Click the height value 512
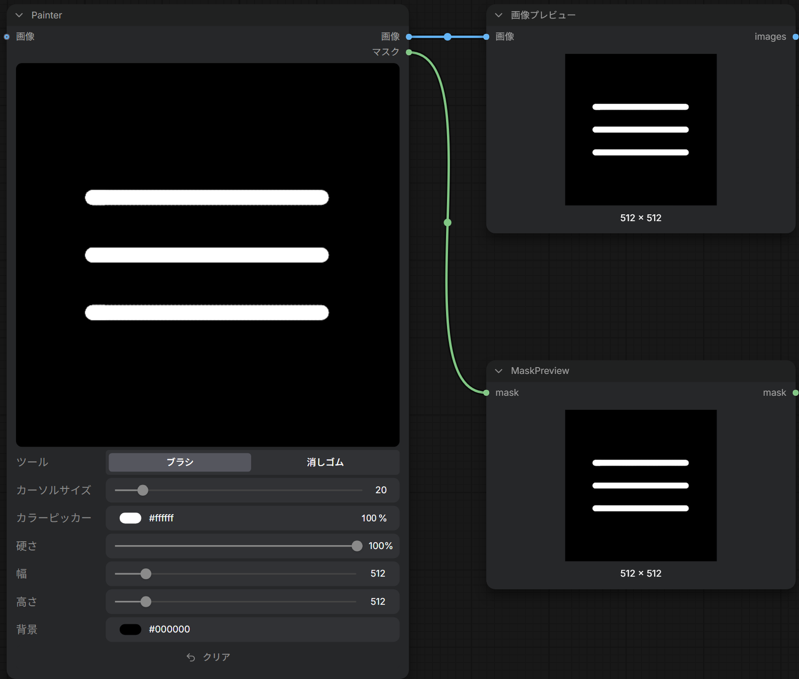Screen dimensions: 799x679 click(x=378, y=602)
